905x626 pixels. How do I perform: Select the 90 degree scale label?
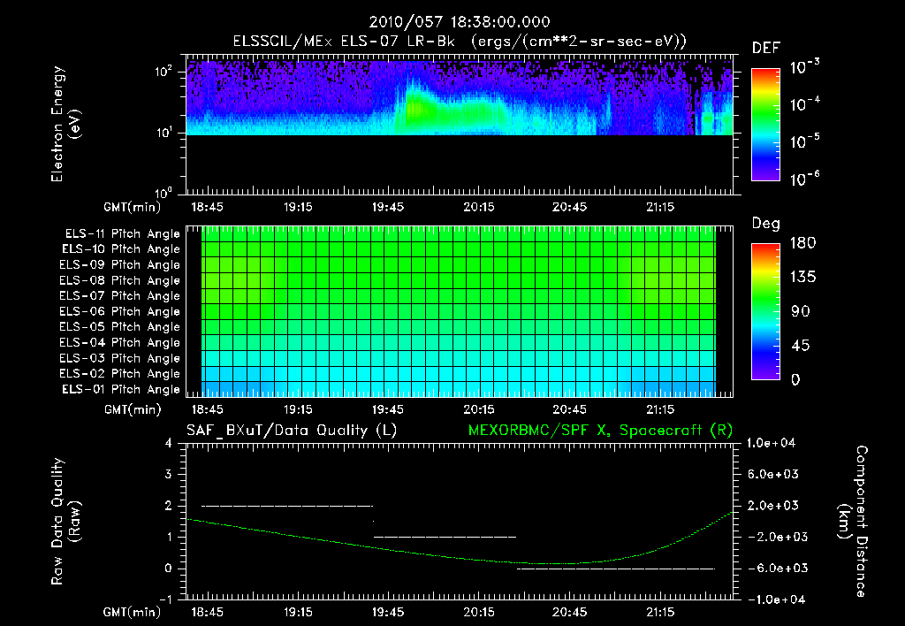tap(801, 311)
